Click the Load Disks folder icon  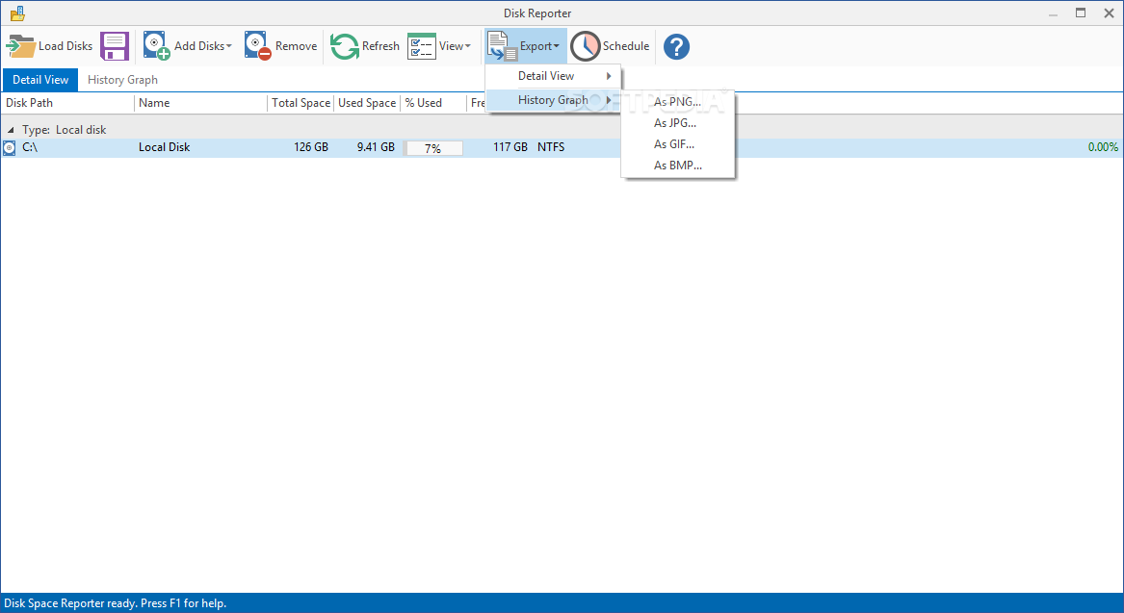pyautogui.click(x=21, y=46)
